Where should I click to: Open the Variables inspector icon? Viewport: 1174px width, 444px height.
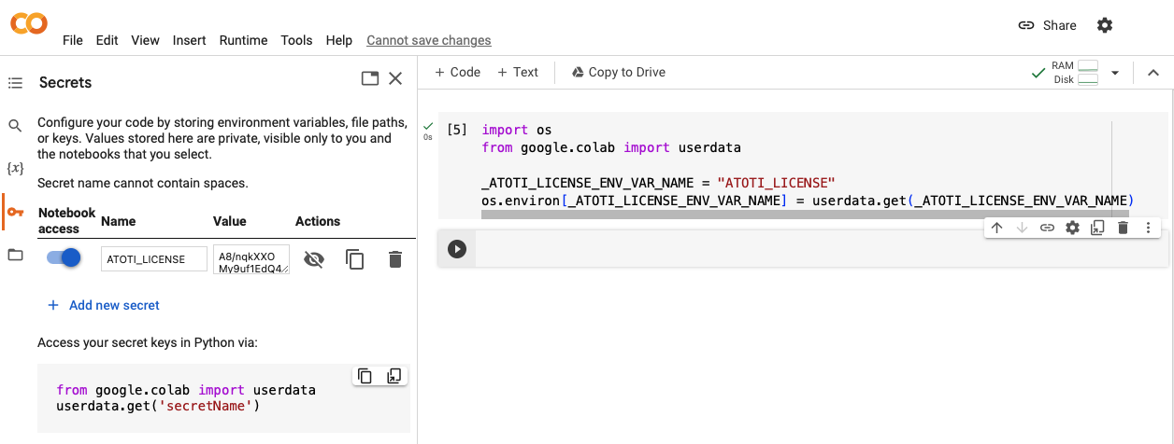pos(15,168)
